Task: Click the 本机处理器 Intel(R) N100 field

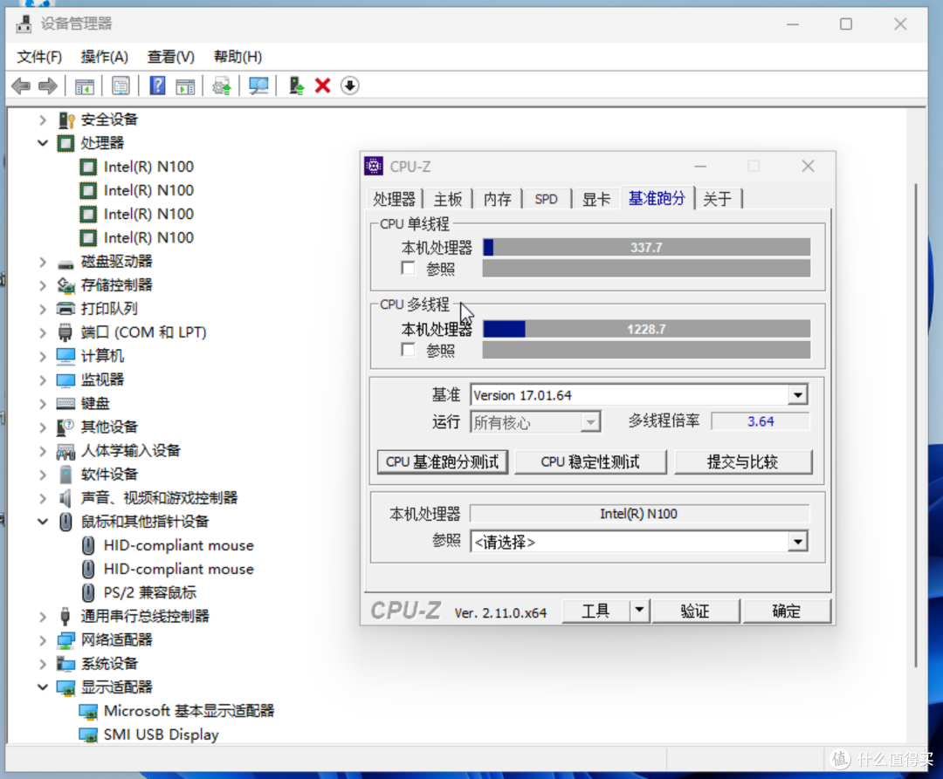Action: tap(638, 514)
